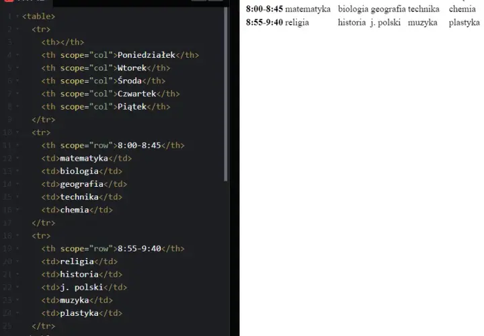
Task: Click 'Piątek' in the code editor
Action: pyautogui.click(x=132, y=107)
